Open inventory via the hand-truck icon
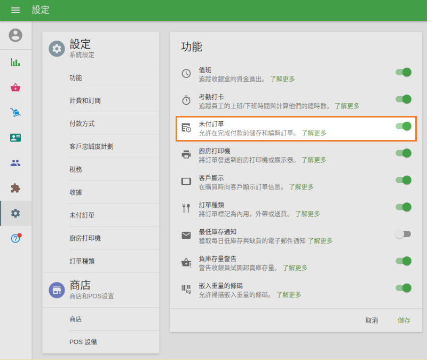427x360 pixels. click(x=16, y=113)
